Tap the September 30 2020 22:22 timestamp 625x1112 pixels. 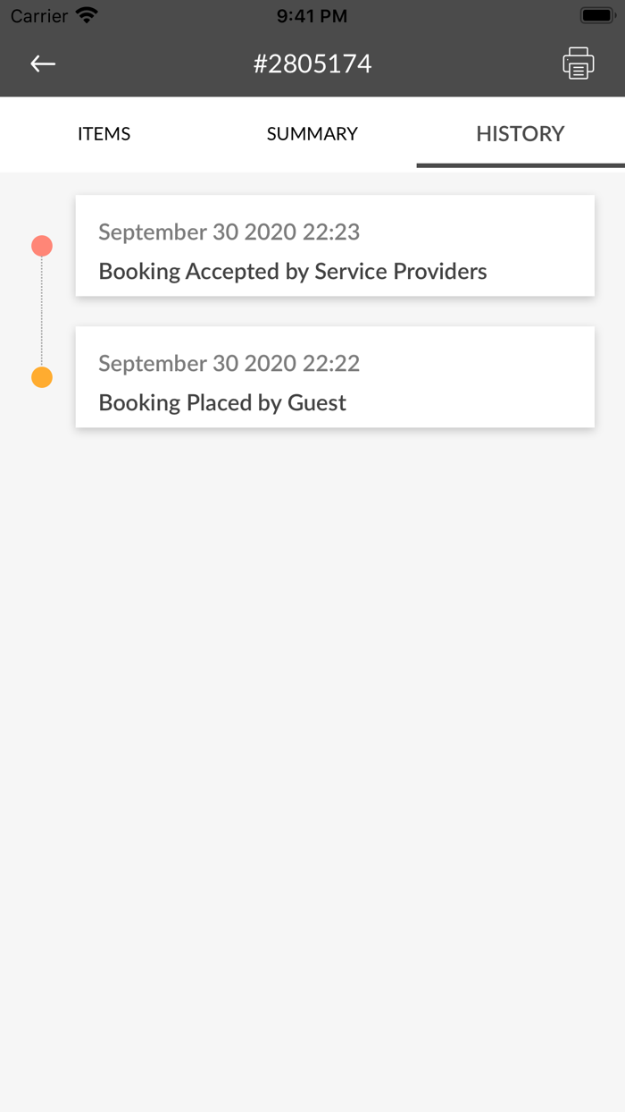(x=229, y=364)
